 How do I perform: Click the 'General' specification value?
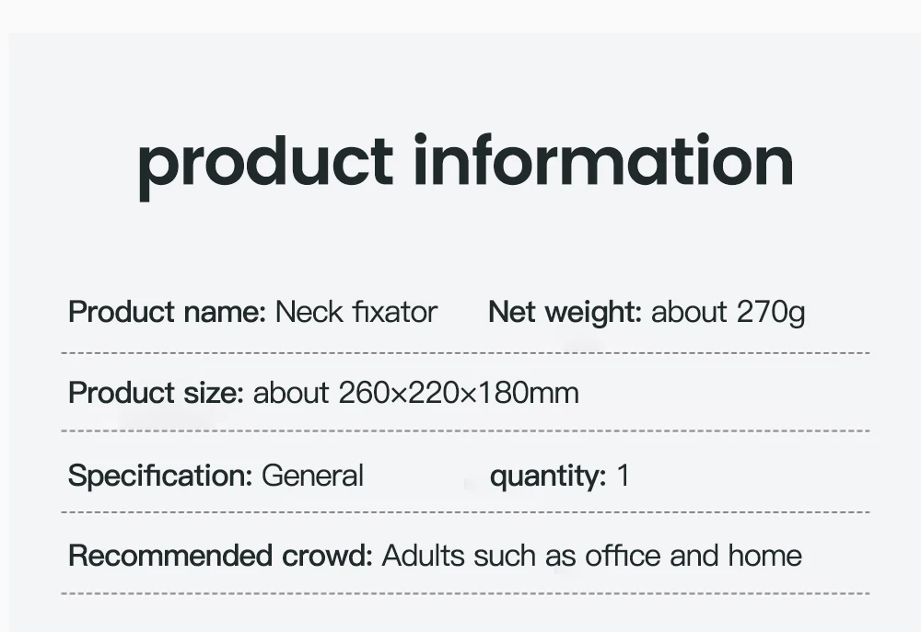tap(312, 476)
